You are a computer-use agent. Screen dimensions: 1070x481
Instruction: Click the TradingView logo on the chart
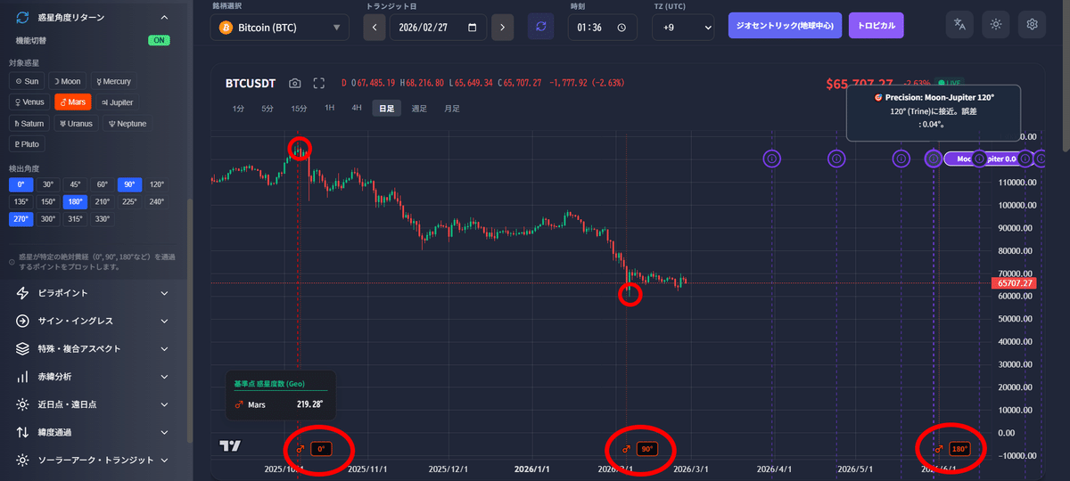(x=230, y=445)
